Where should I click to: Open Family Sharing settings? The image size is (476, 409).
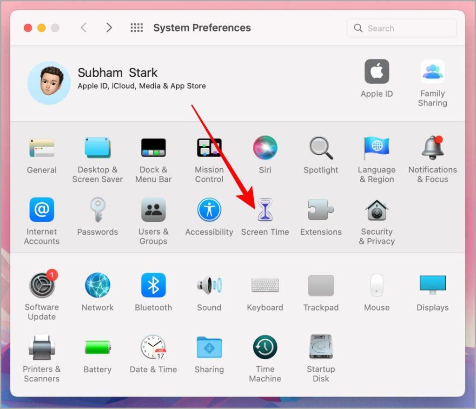[433, 71]
